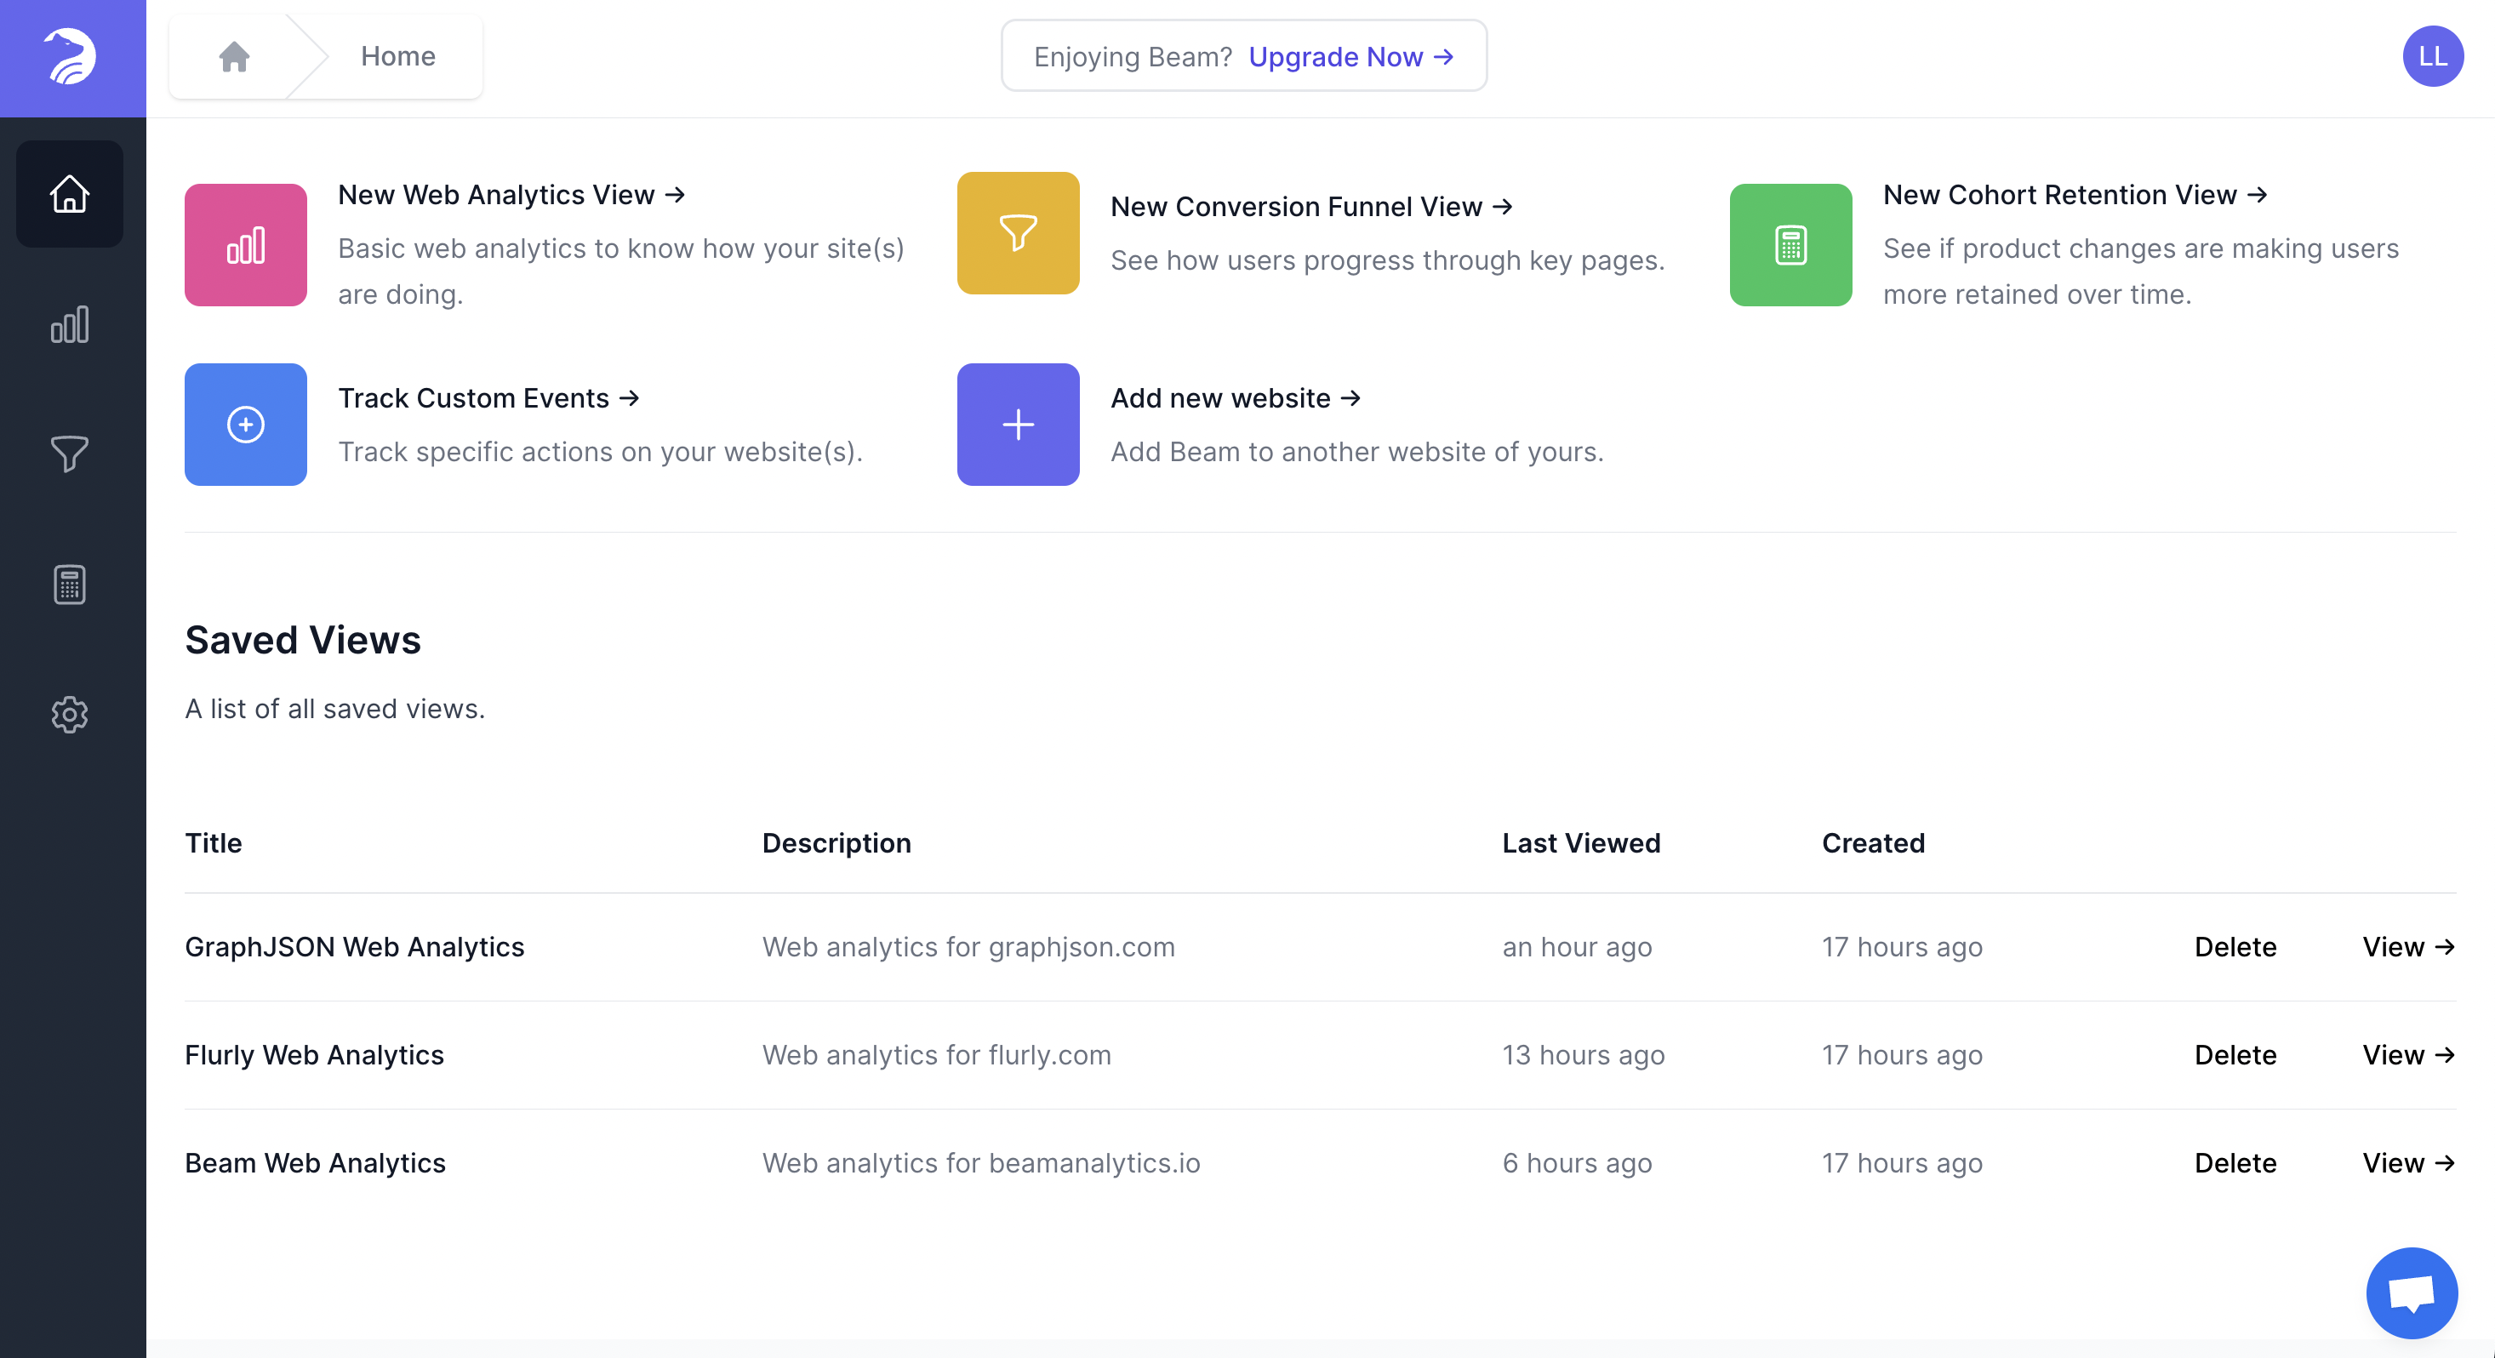Image resolution: width=2495 pixels, height=1358 pixels.
Task: Click the Beam Web Analytics title
Action: [x=316, y=1162]
